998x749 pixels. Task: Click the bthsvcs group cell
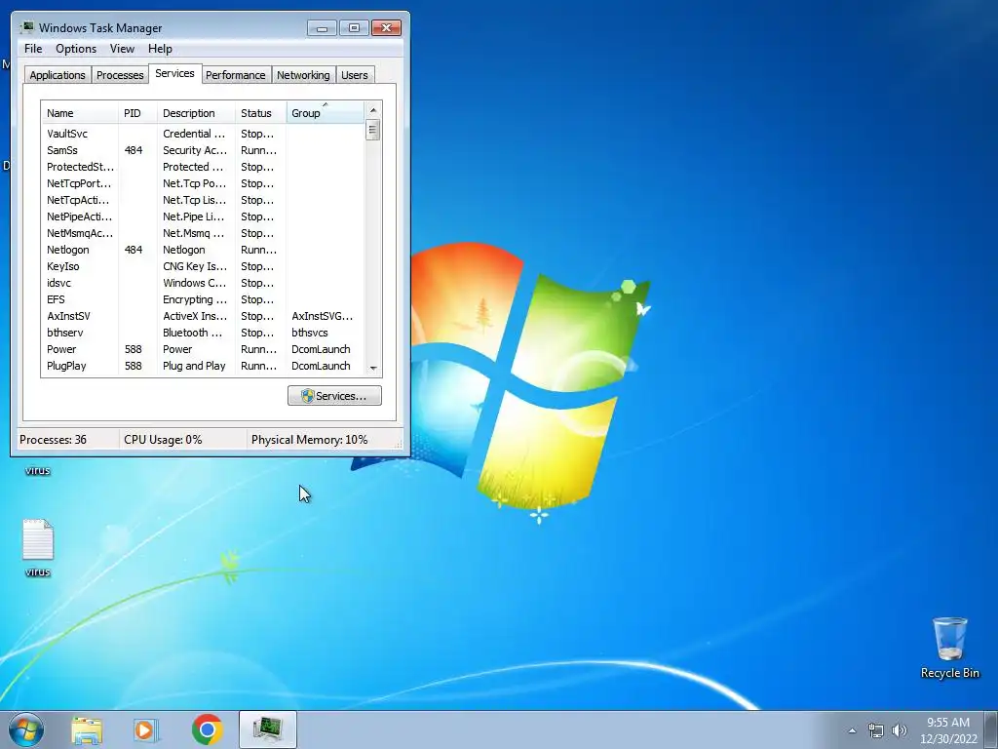(x=309, y=333)
